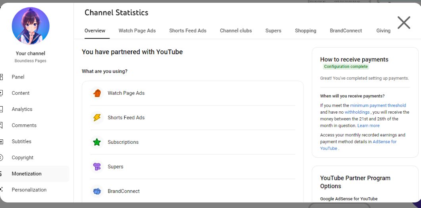
Task: Click the Personalization wand icon in sidebar
Action: (1, 190)
